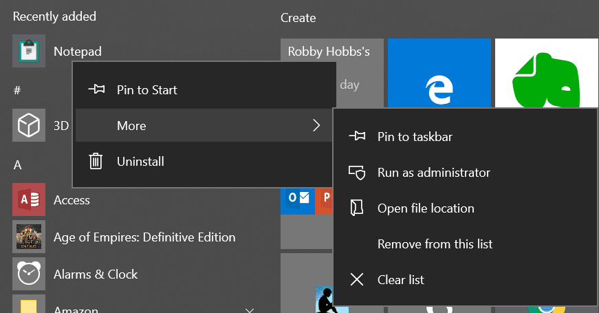Choose Open file location
This screenshot has height=313, width=599.
click(x=466, y=208)
